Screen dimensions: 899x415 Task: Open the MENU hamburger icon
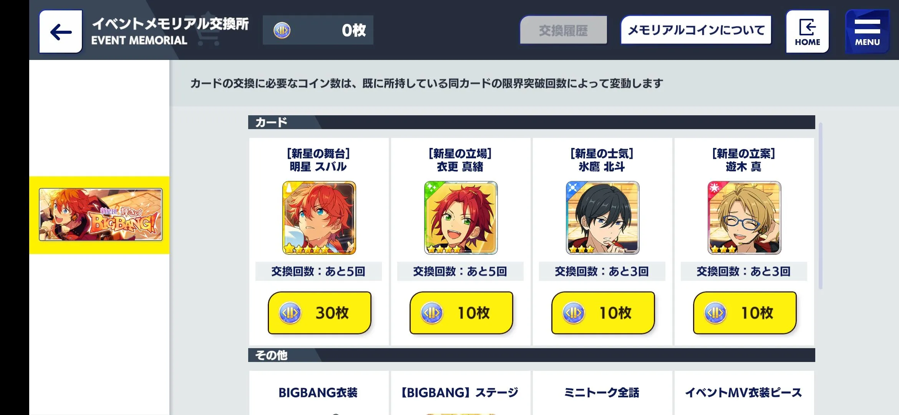click(x=867, y=32)
